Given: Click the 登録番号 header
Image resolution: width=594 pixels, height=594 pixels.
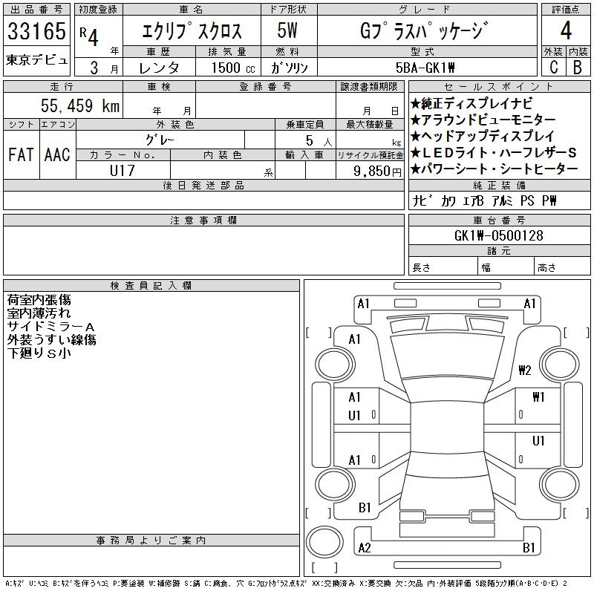Looking at the screenshot, I should [266, 87].
